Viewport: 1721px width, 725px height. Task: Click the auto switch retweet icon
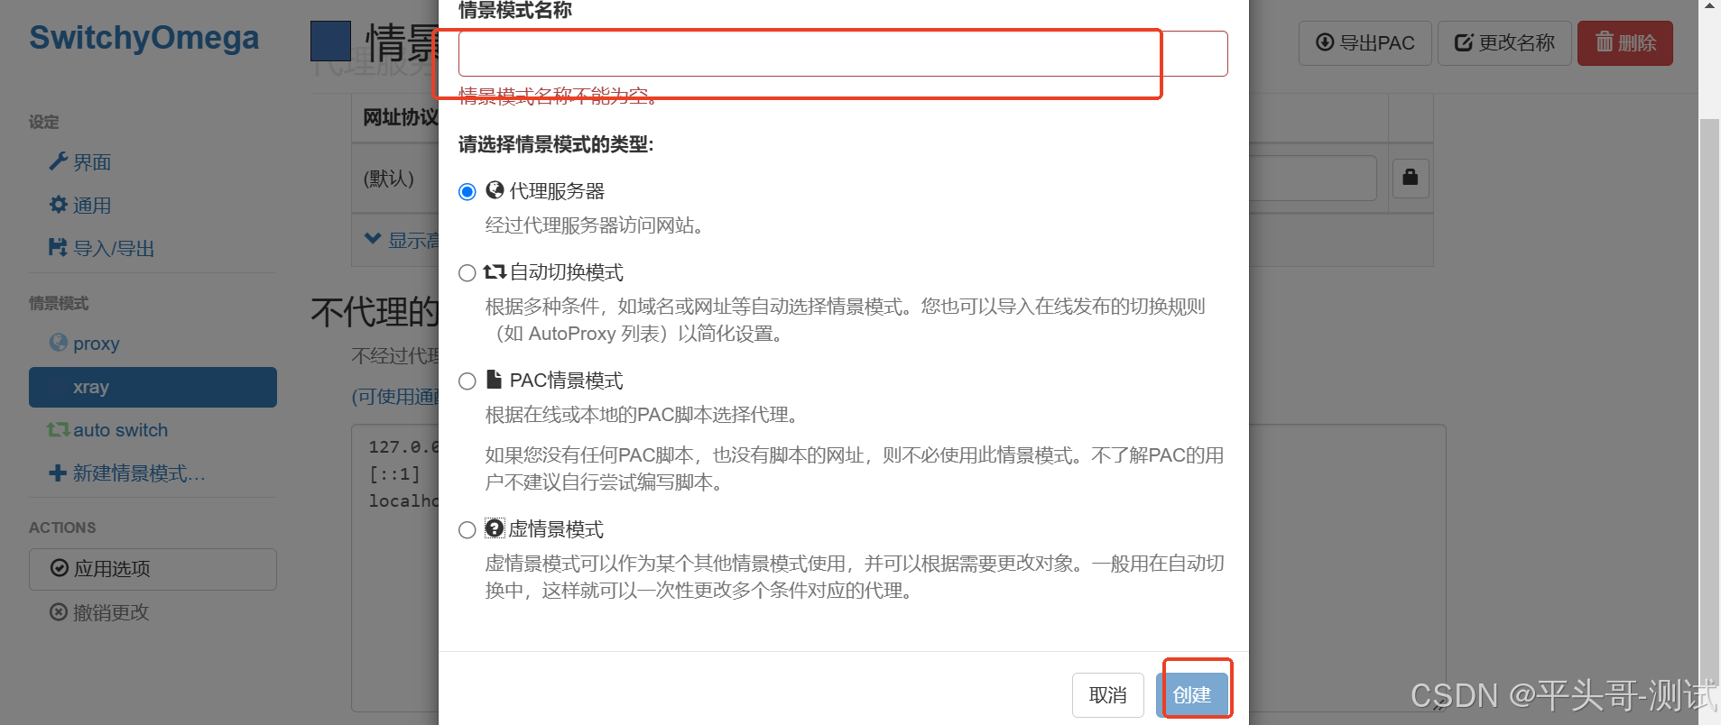pos(59,430)
